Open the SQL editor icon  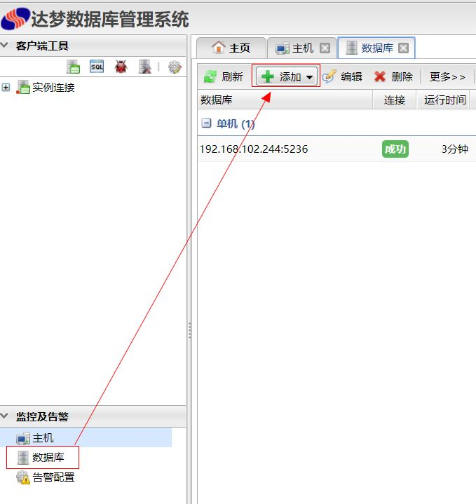click(x=97, y=67)
